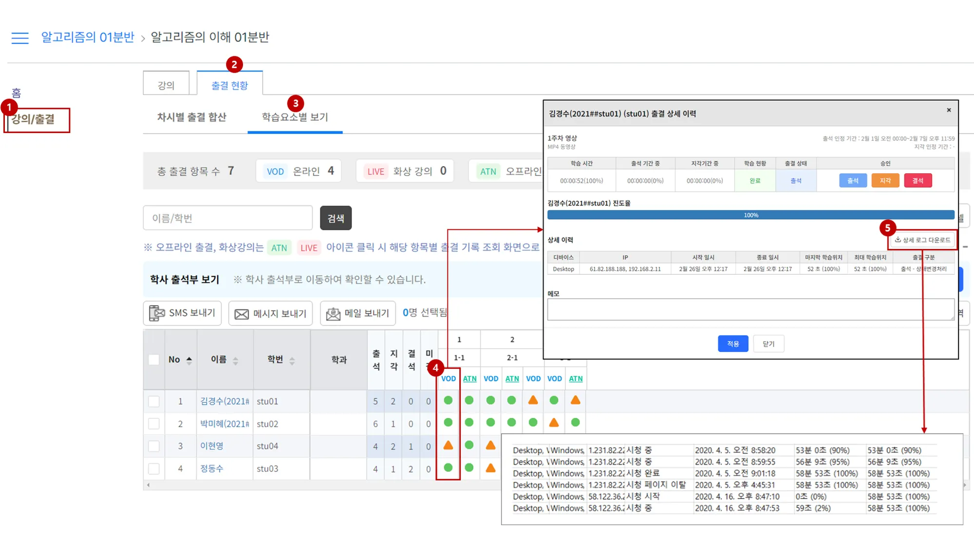
Task: Click 김경수's first VOD green circle
Action: [x=448, y=400]
